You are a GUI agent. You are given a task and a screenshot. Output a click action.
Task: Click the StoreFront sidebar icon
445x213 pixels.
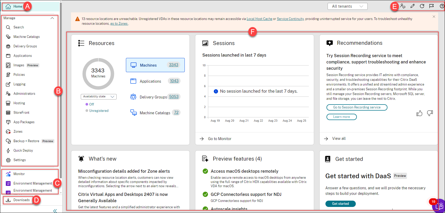8,113
